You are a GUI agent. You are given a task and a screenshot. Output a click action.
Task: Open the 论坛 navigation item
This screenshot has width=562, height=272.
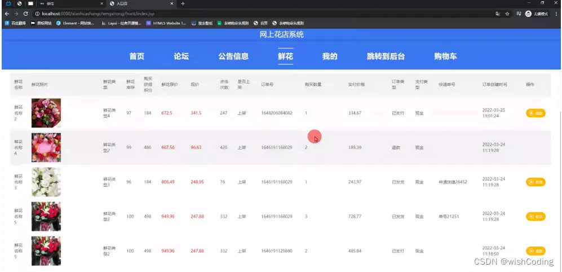click(x=182, y=56)
